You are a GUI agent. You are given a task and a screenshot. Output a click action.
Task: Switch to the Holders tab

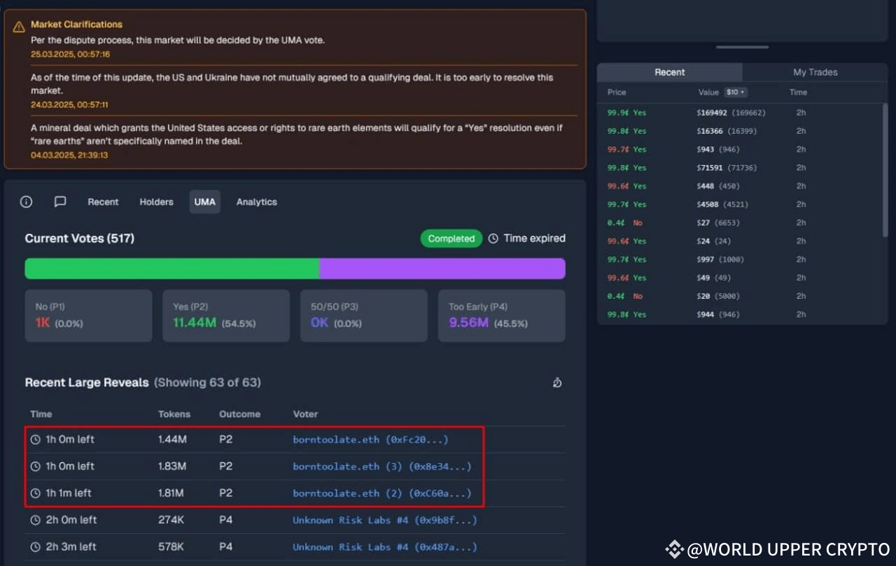(x=156, y=201)
